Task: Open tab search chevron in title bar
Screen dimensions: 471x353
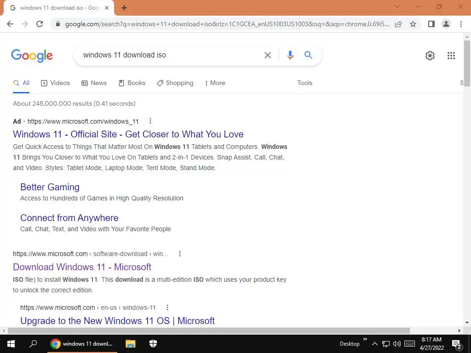Action: pos(397,6)
